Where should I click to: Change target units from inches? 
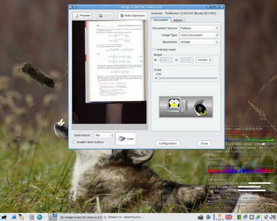tap(204, 60)
